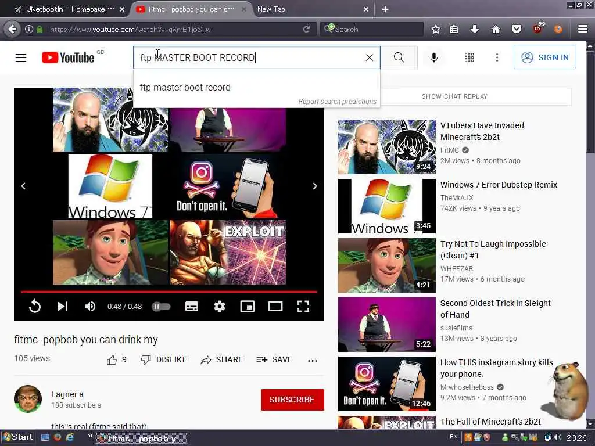The image size is (595, 446).
Task: Enable miniplayer mode
Action: point(248,306)
